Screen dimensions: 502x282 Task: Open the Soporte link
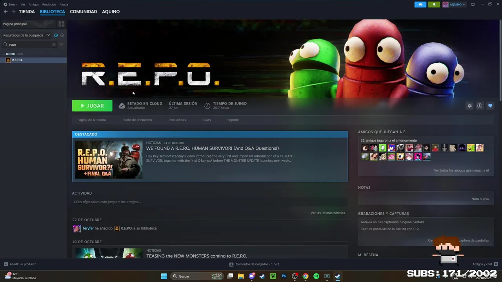click(x=233, y=120)
